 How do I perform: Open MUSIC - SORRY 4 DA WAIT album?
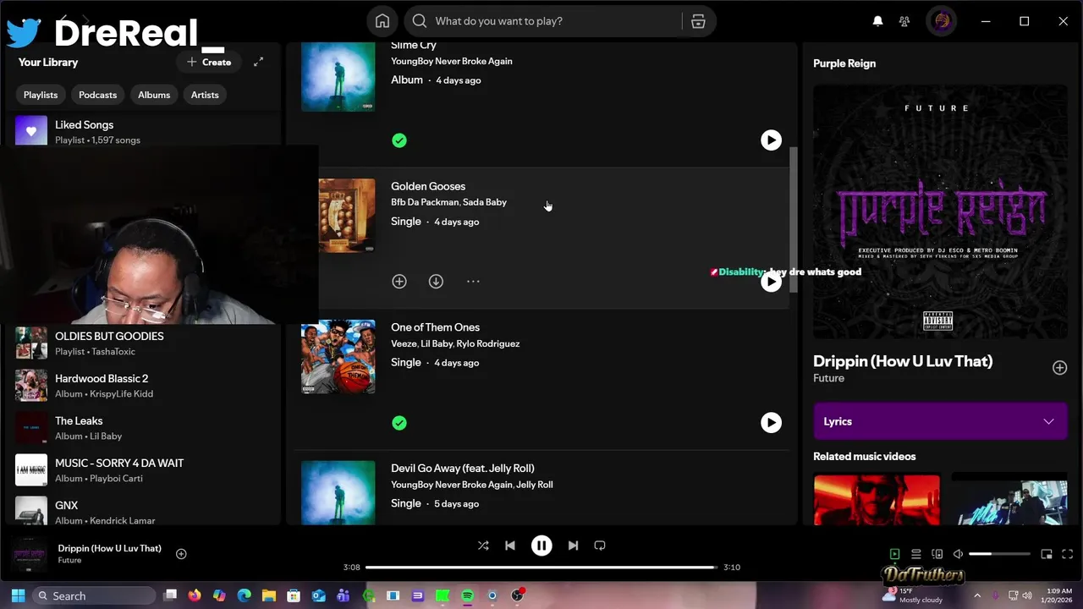pos(144,469)
